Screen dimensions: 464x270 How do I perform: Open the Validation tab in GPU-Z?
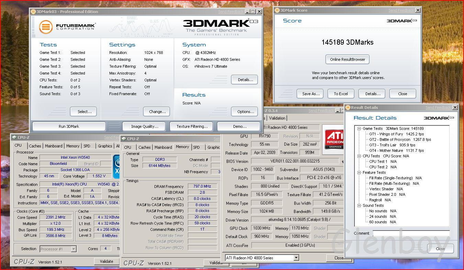click(277, 118)
